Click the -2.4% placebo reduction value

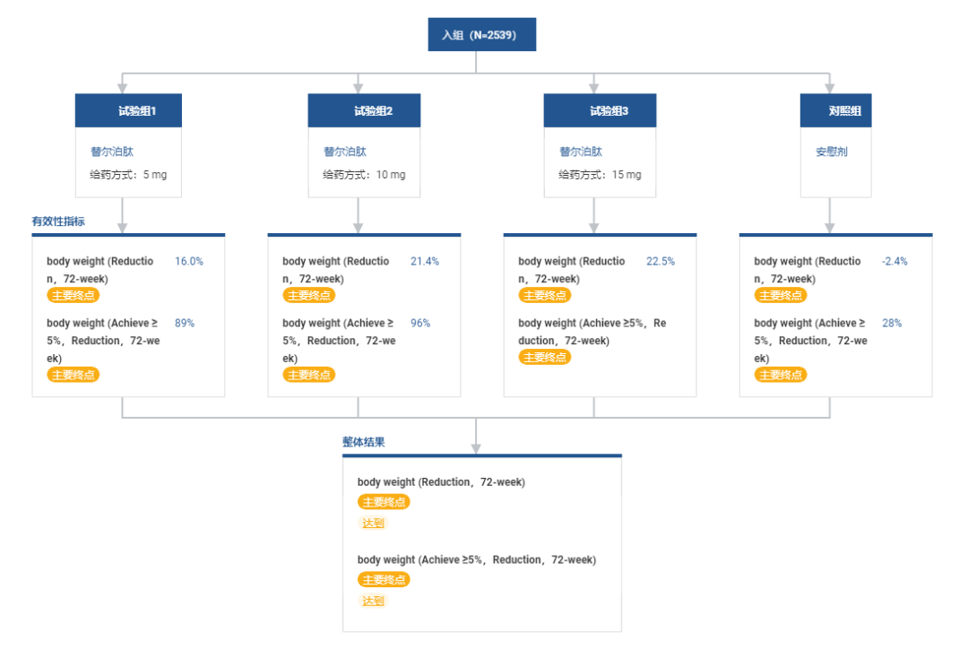[895, 261]
